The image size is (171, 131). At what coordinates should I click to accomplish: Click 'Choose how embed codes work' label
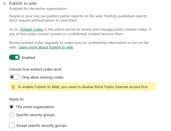click(x=35, y=69)
